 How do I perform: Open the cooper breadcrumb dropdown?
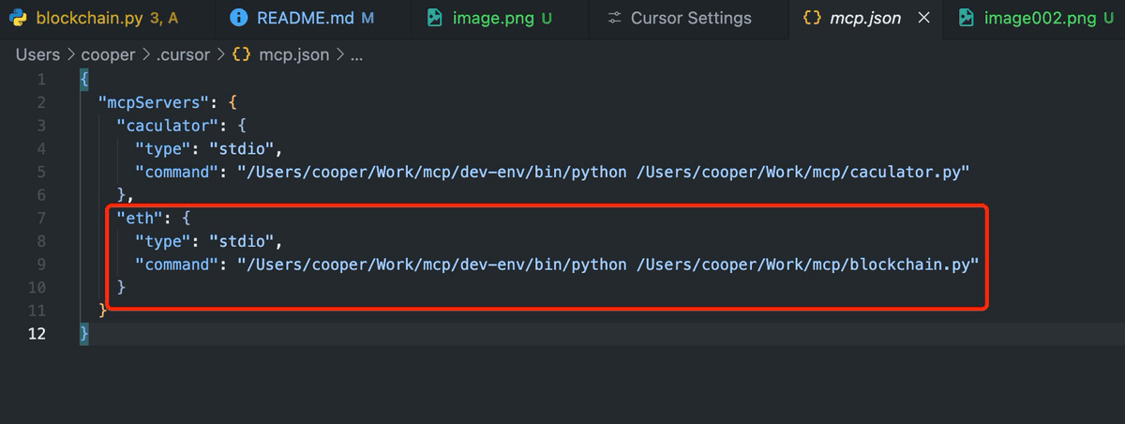(x=108, y=54)
